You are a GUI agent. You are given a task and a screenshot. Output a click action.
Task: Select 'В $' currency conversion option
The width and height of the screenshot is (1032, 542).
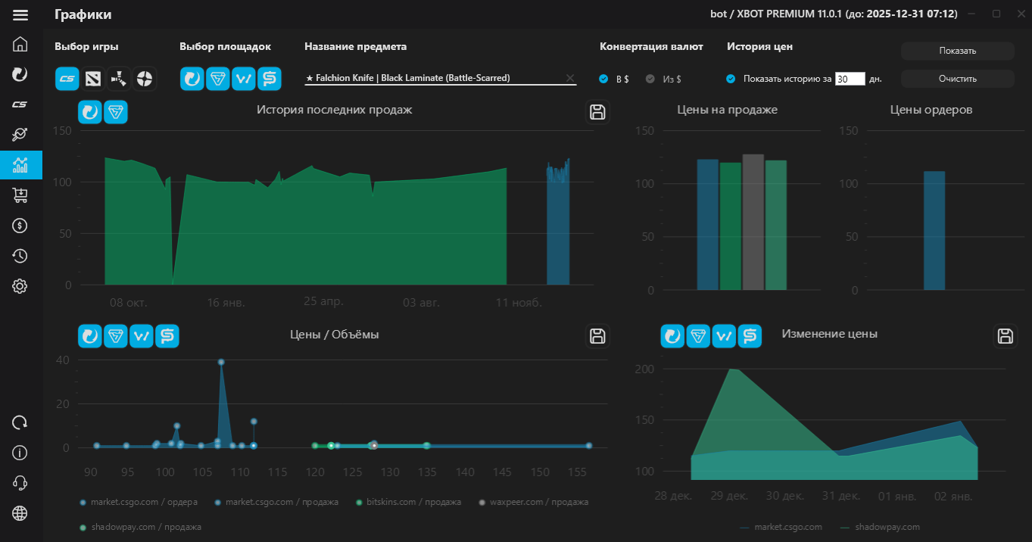pos(603,79)
